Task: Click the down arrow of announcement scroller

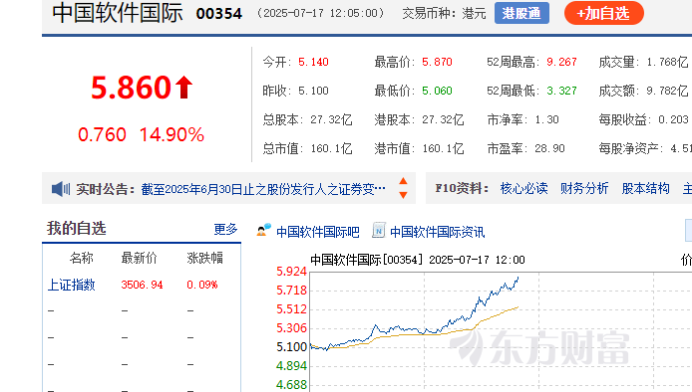Action: point(403,195)
